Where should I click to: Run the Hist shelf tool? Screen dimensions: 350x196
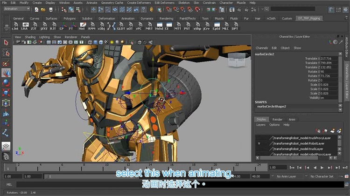point(82,26)
